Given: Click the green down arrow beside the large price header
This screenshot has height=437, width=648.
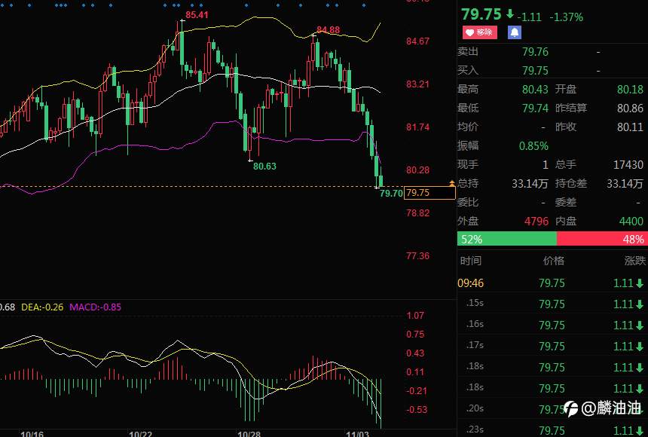Looking at the screenshot, I should click(x=510, y=14).
